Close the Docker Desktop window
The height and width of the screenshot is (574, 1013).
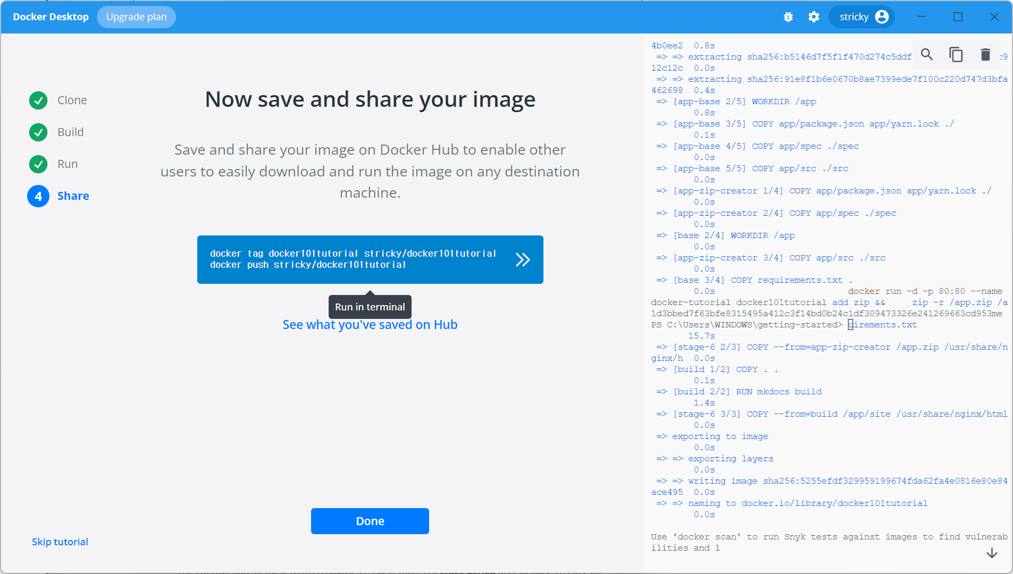(x=994, y=17)
